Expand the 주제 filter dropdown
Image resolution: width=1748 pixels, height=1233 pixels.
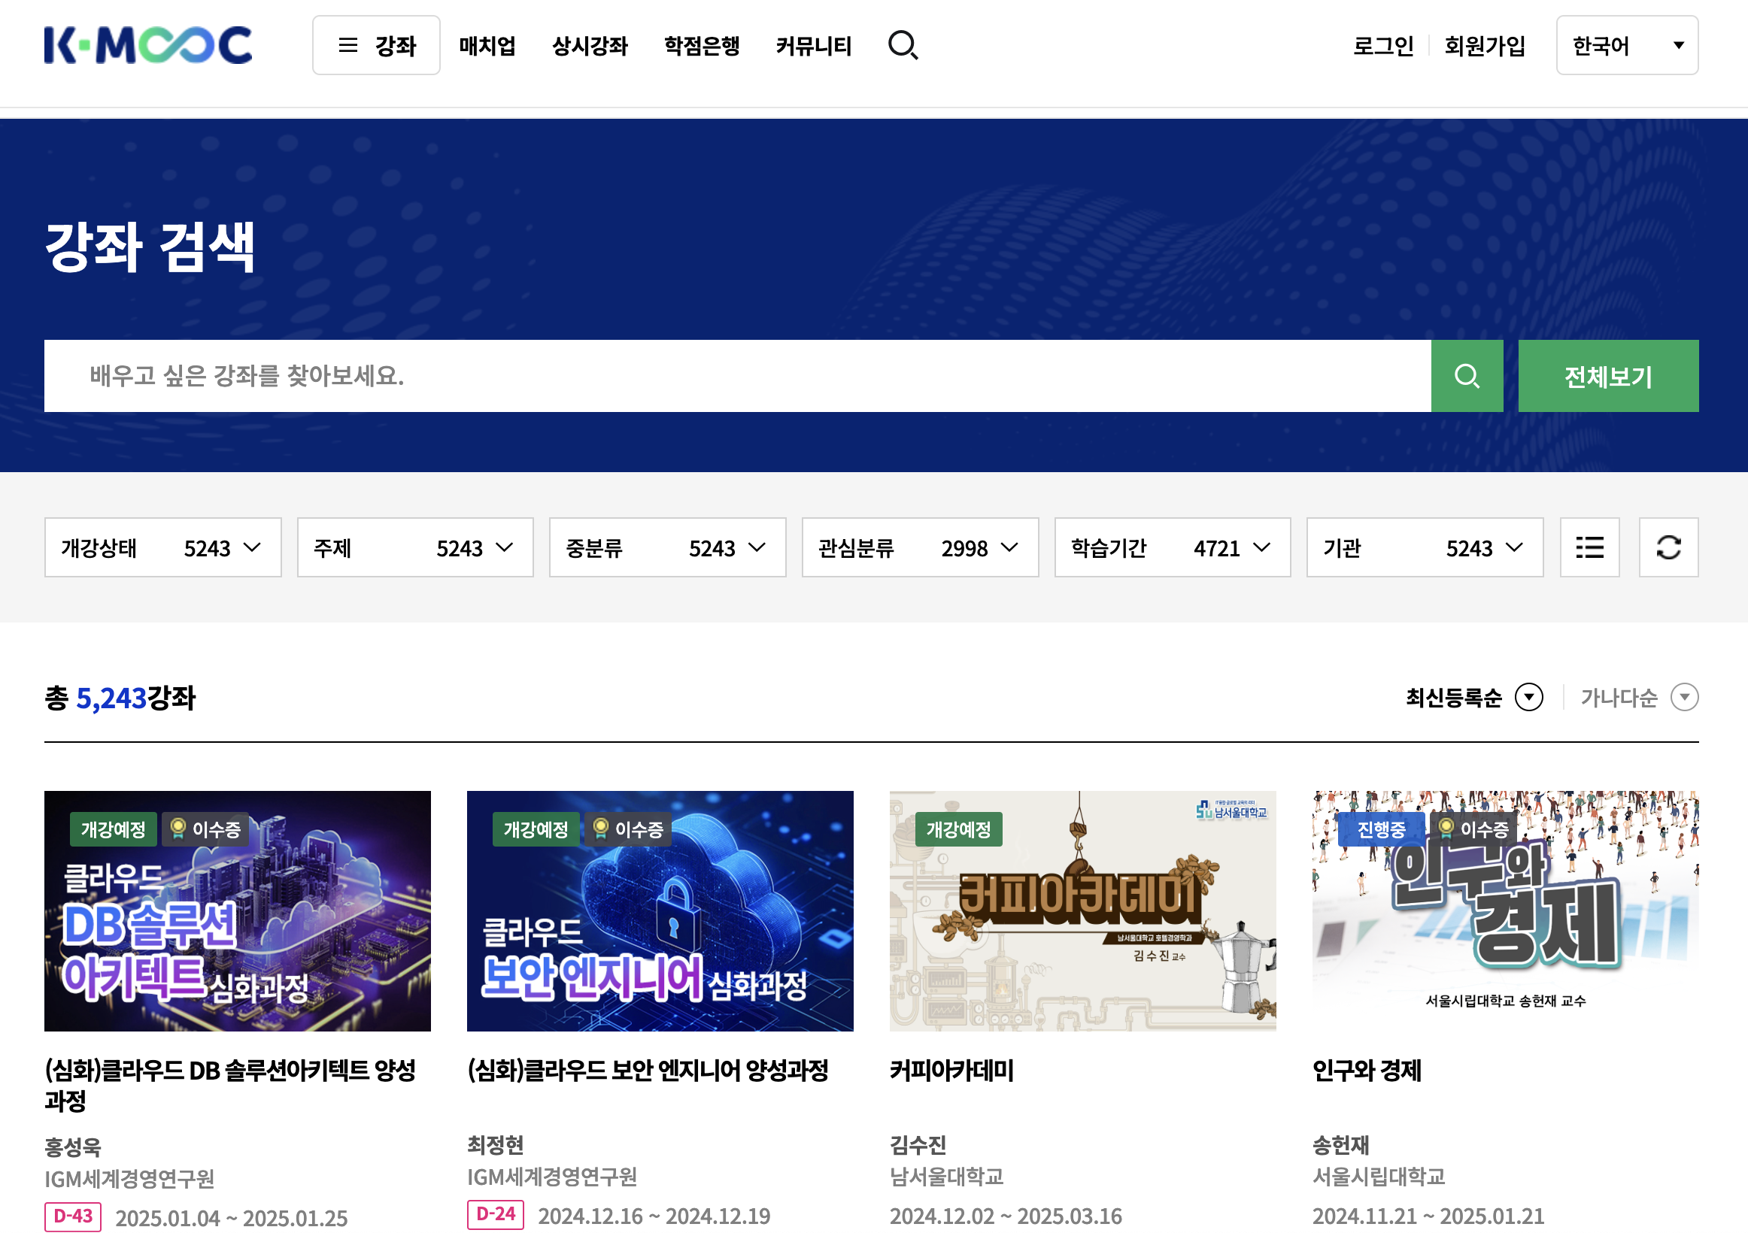click(x=415, y=547)
